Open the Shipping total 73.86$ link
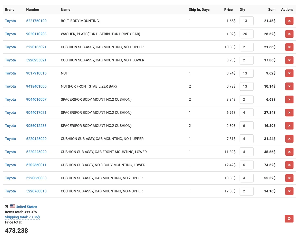Viewport: 299px width, 243px height. point(22,217)
